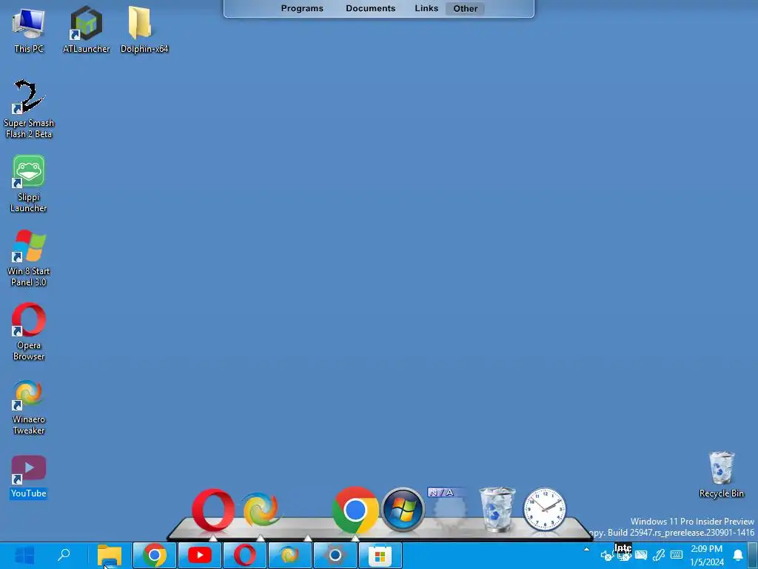
Task: Switch to YouTube on the taskbar
Action: [200, 556]
